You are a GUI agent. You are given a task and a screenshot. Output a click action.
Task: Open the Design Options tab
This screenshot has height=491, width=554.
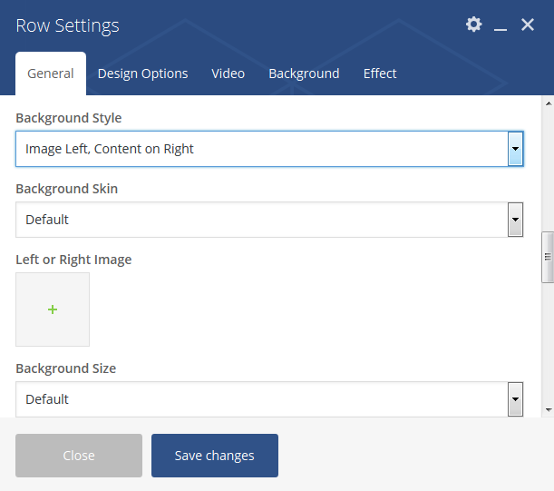point(142,74)
